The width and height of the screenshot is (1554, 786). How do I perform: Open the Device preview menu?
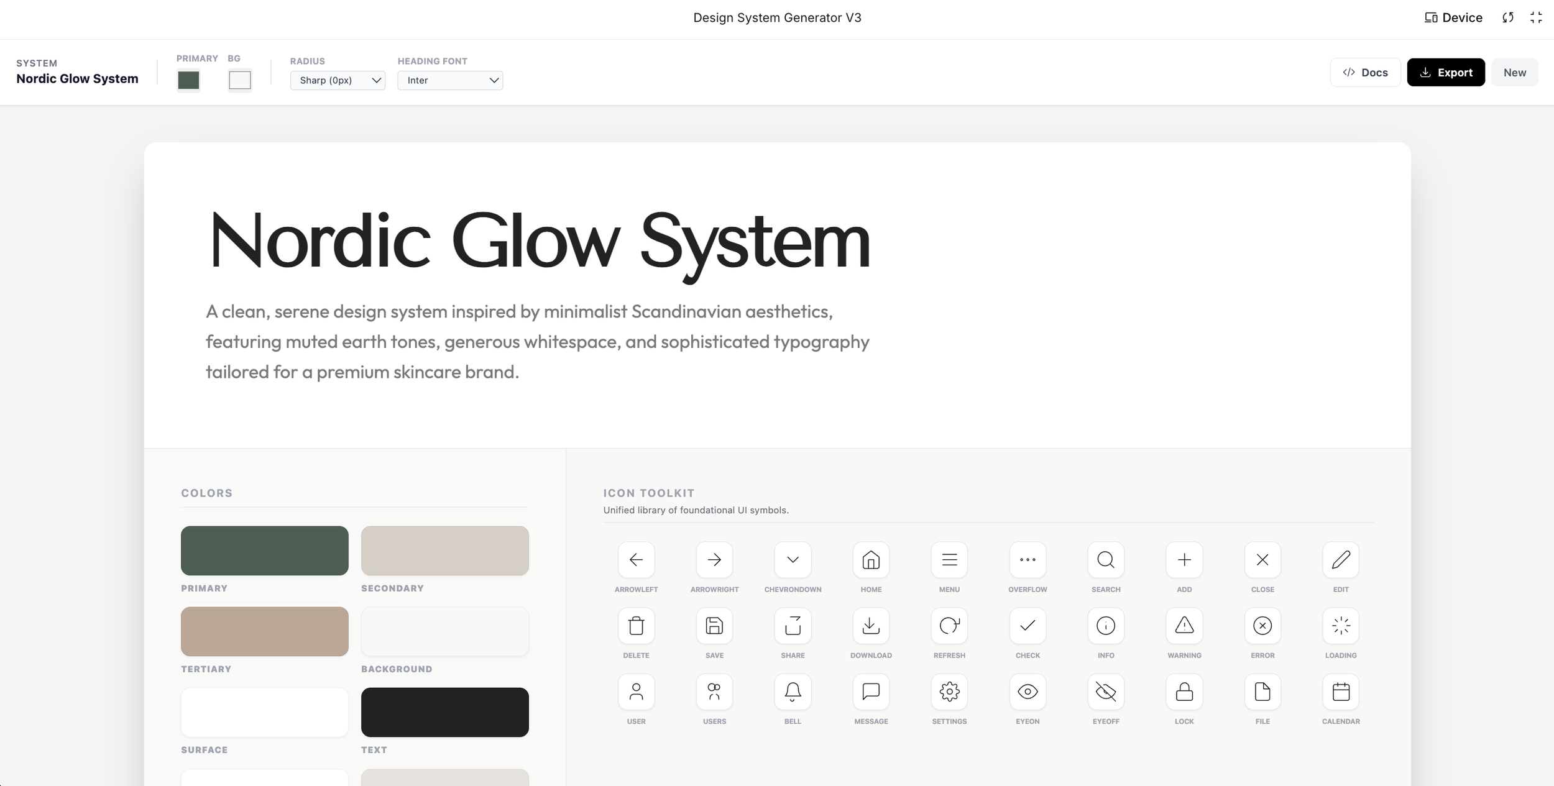(x=1453, y=17)
